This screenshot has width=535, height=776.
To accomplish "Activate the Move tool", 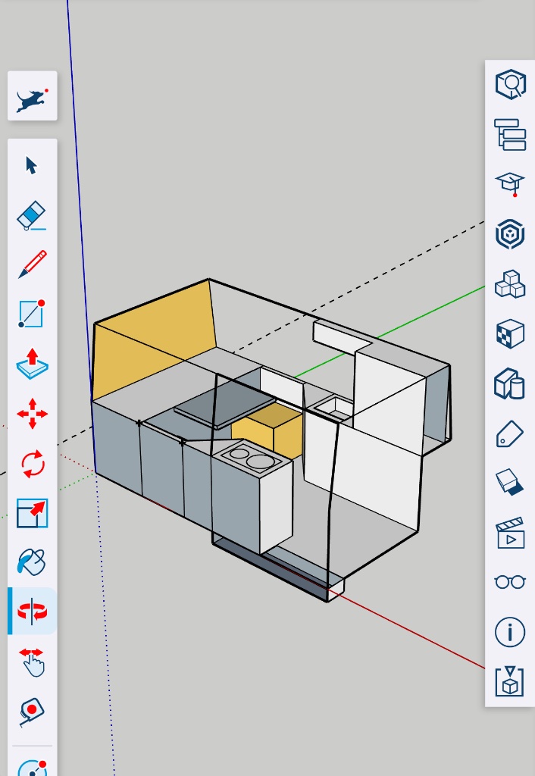I will click(32, 414).
